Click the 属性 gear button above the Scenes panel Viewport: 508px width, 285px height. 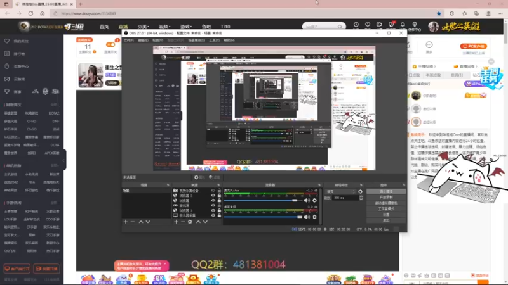(199, 177)
